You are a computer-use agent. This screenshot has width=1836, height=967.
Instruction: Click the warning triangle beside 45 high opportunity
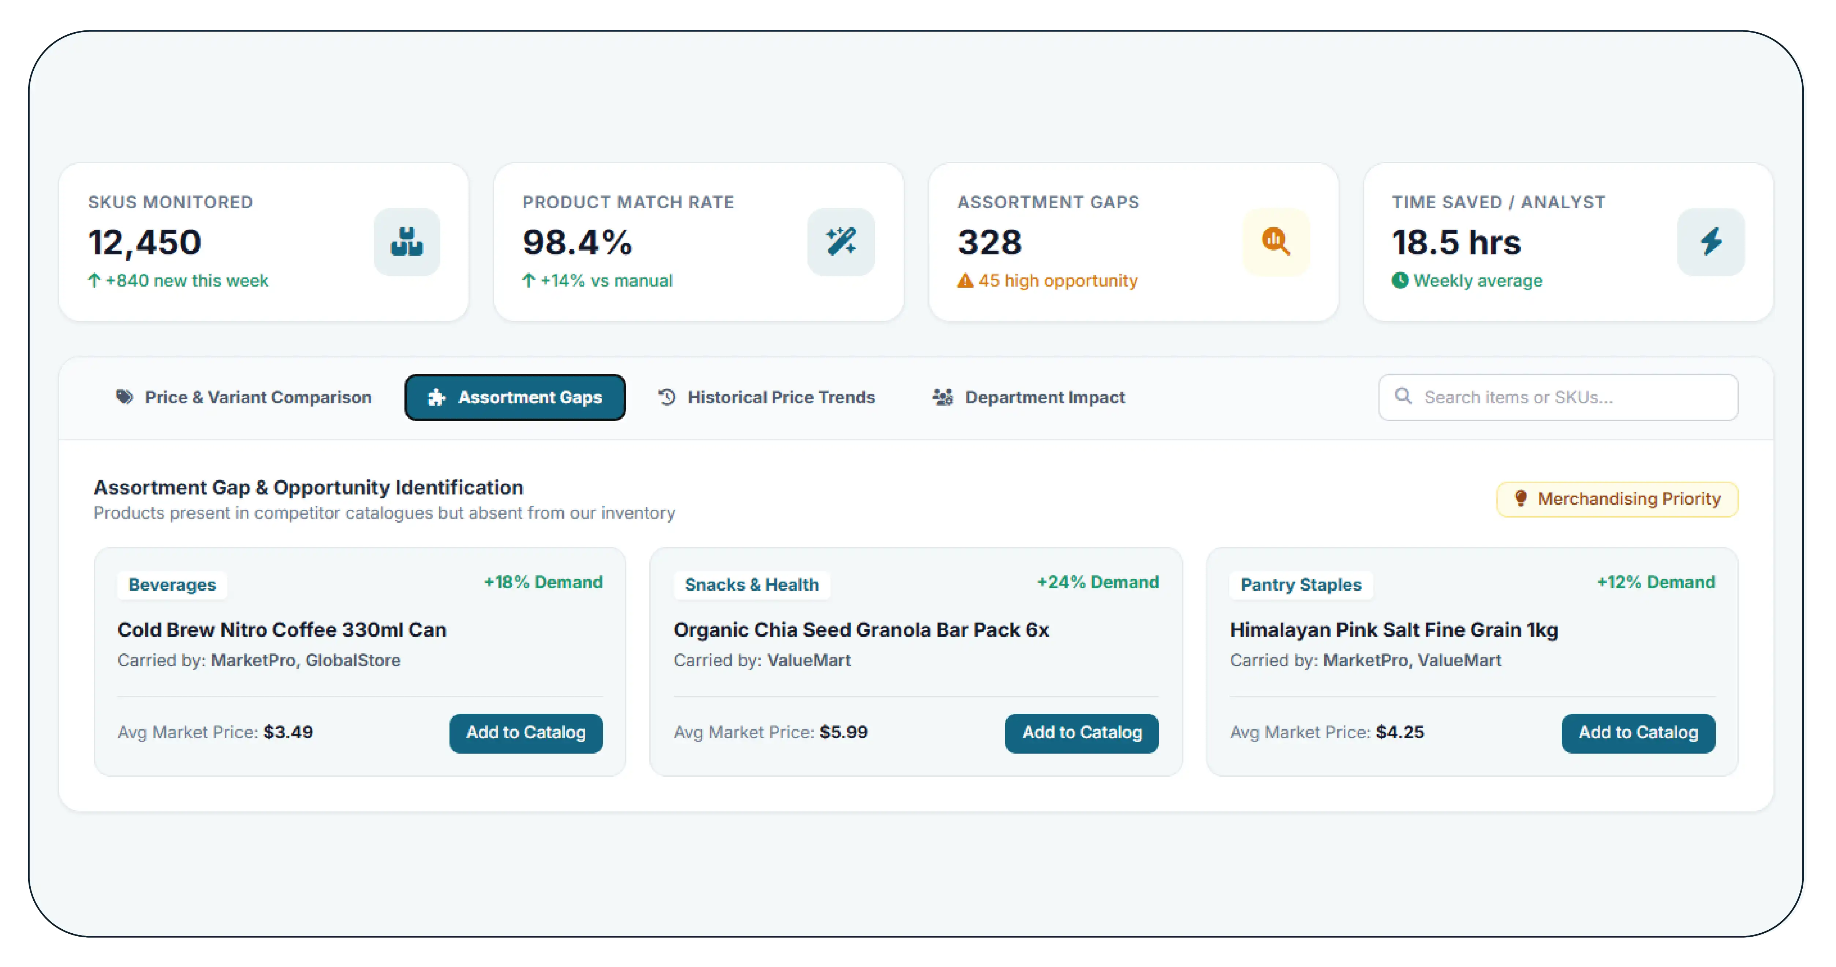point(965,281)
